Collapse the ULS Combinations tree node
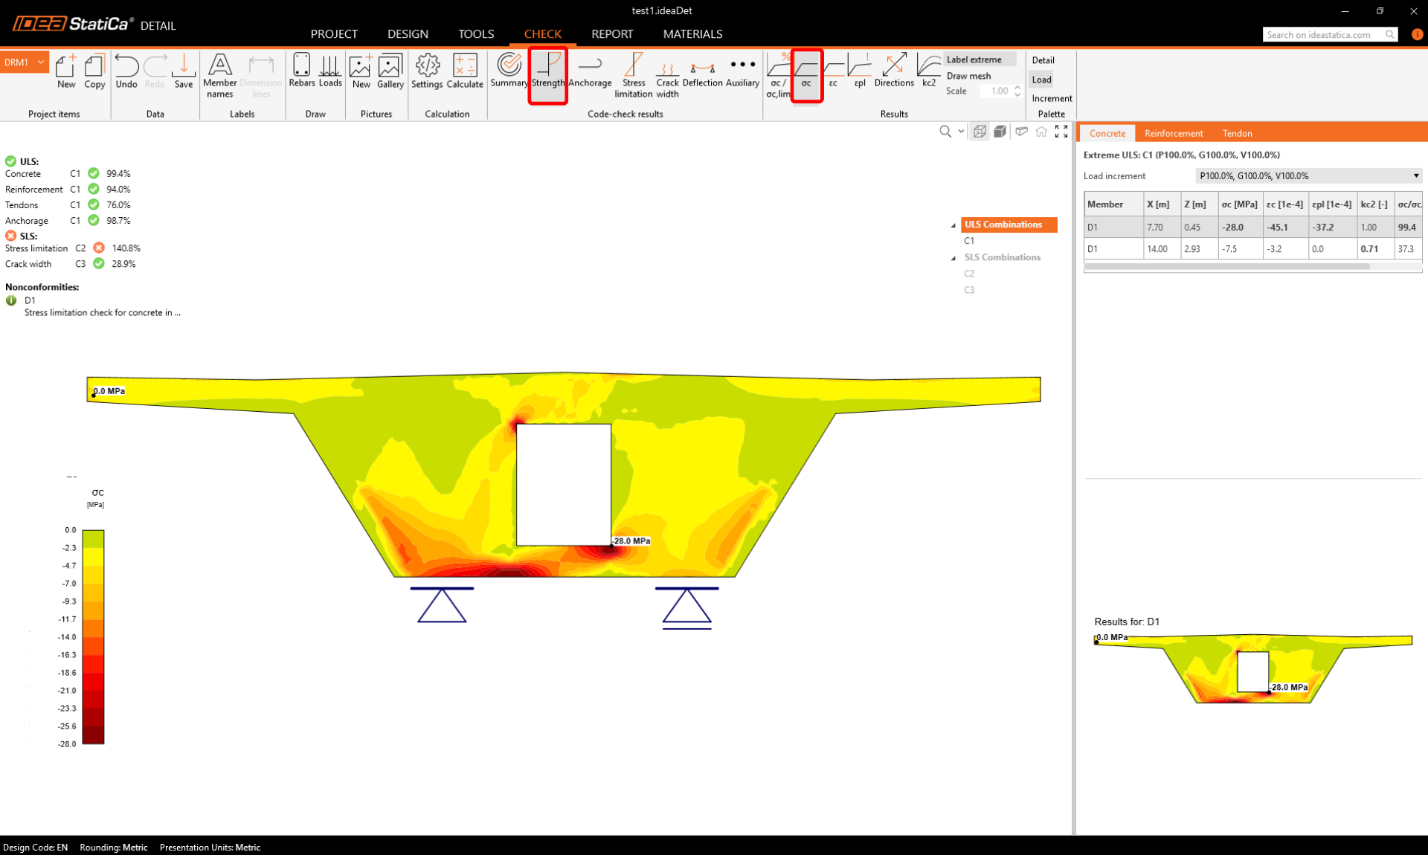Image resolution: width=1428 pixels, height=855 pixels. click(953, 225)
